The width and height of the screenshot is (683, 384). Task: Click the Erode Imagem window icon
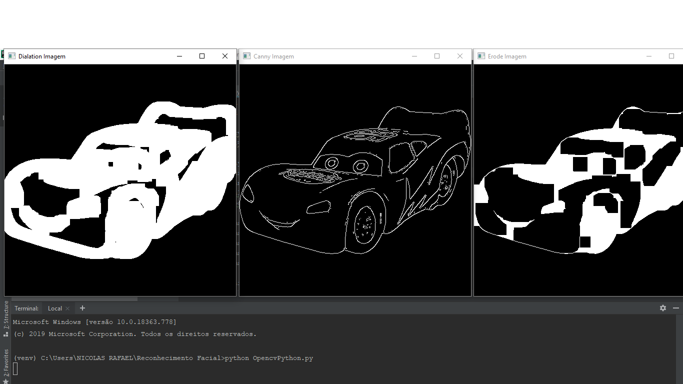pos(481,56)
